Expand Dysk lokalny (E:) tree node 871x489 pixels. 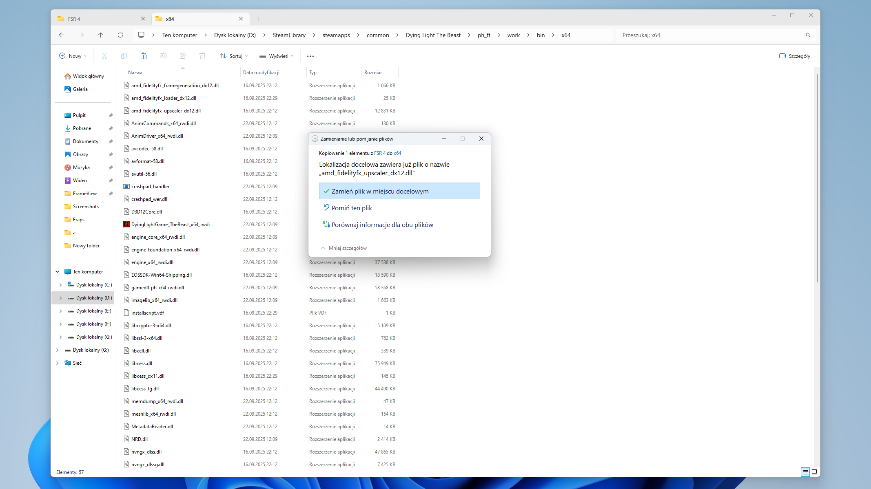[60, 311]
